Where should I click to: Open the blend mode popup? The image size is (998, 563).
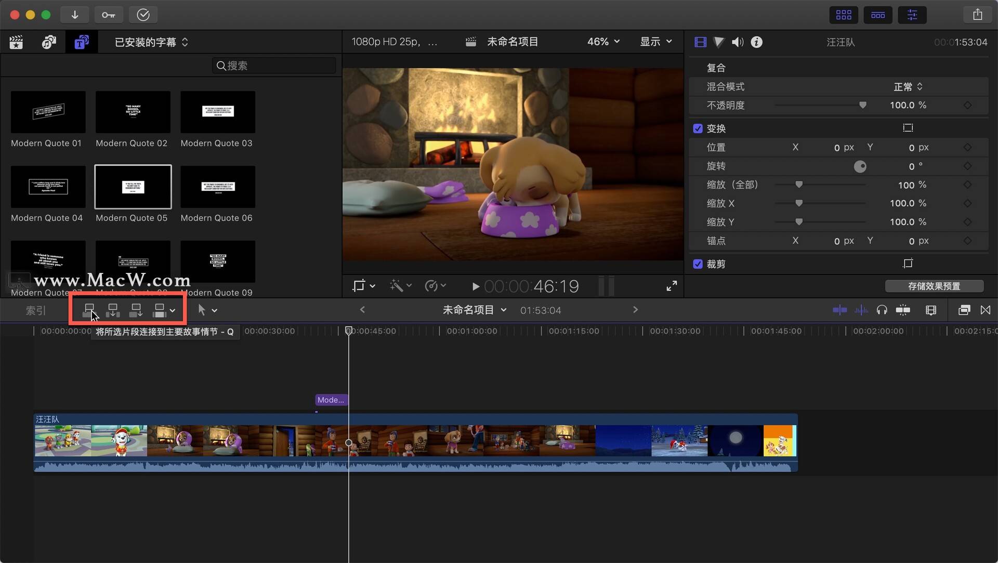(908, 87)
